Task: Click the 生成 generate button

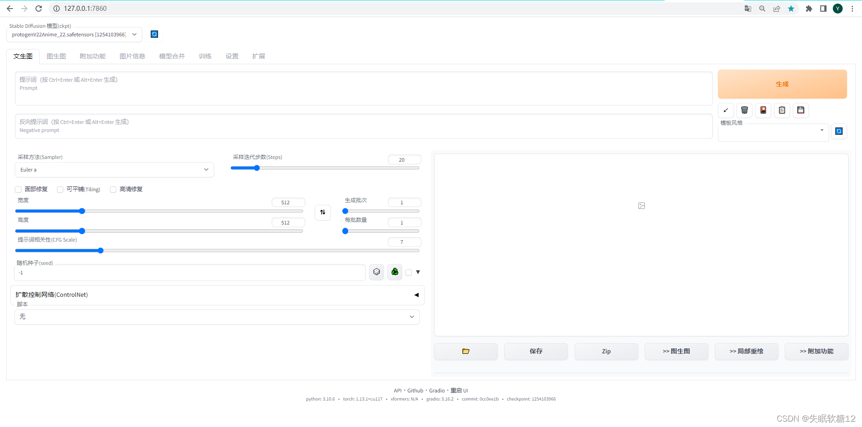Action: (783, 84)
